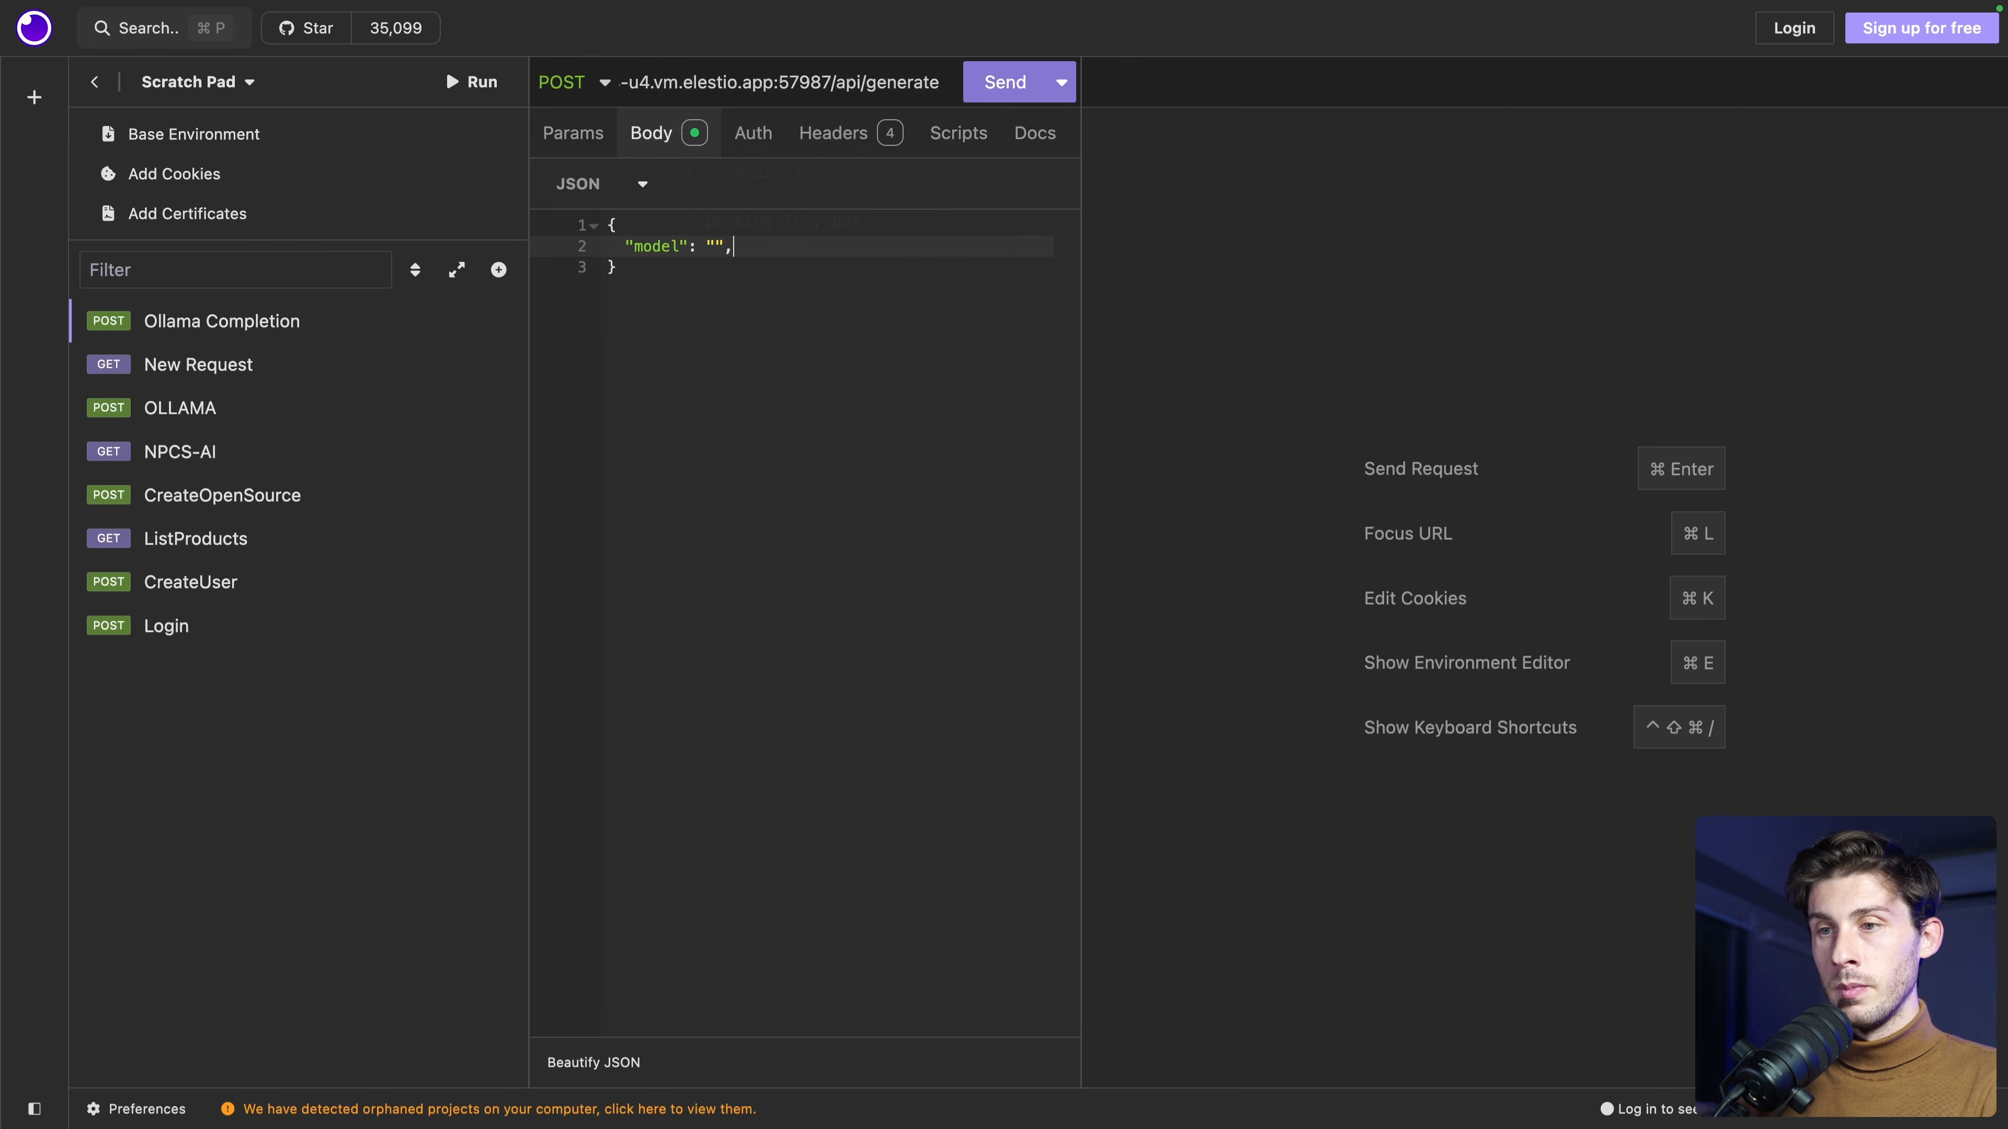Open the JSON body type dropdown
The width and height of the screenshot is (2008, 1129).
click(x=601, y=184)
